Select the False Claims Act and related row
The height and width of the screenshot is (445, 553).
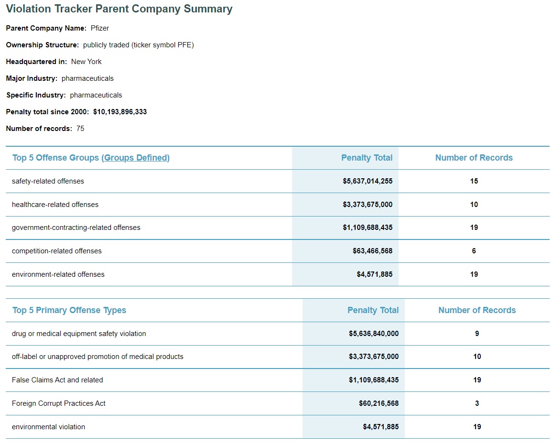[x=57, y=380]
